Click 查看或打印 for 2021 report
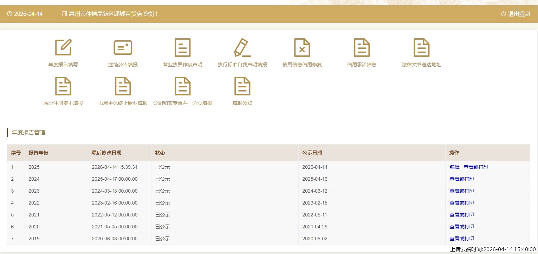Screen dimensions: 538x254 point(462,215)
